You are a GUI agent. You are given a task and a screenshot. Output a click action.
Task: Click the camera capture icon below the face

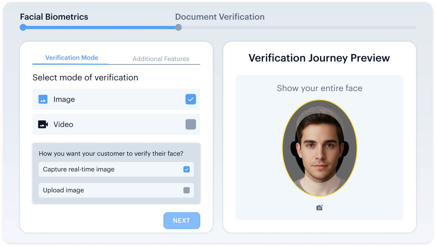click(319, 208)
